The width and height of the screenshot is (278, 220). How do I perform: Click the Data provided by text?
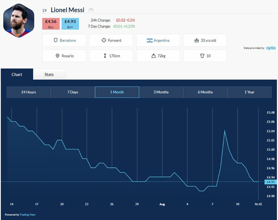tap(254, 48)
